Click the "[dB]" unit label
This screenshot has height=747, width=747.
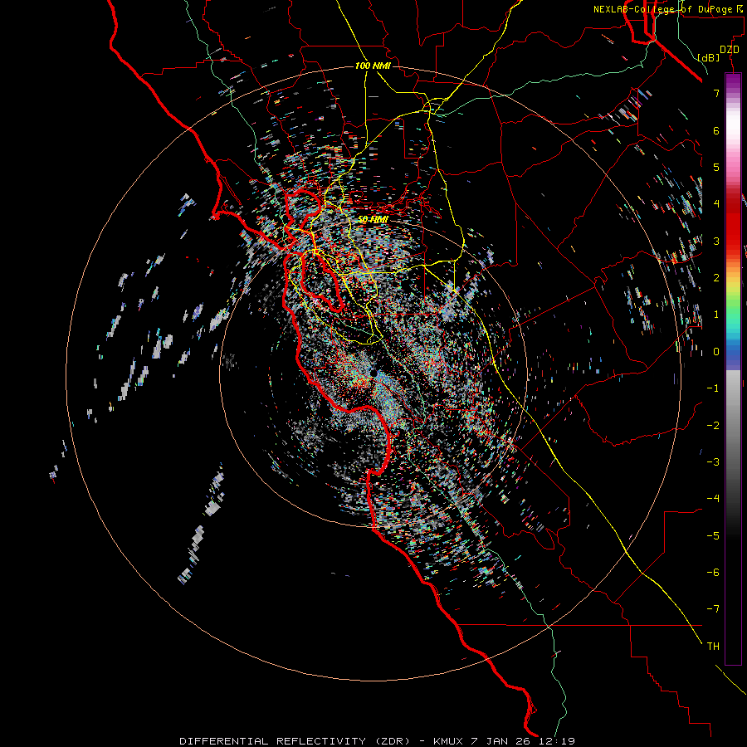(708, 57)
